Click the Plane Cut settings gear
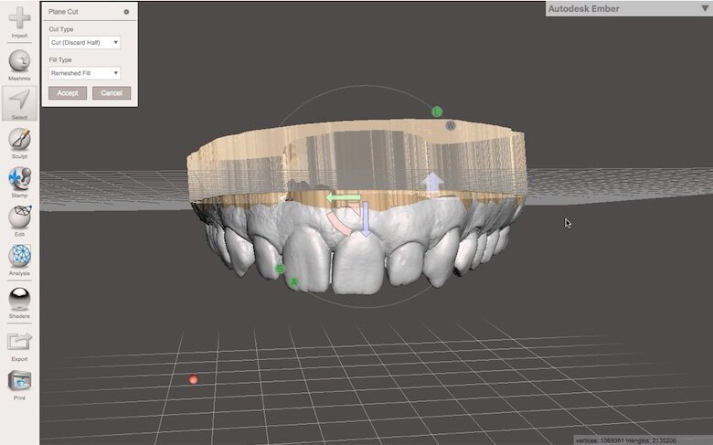This screenshot has width=713, height=445. pyautogui.click(x=126, y=12)
